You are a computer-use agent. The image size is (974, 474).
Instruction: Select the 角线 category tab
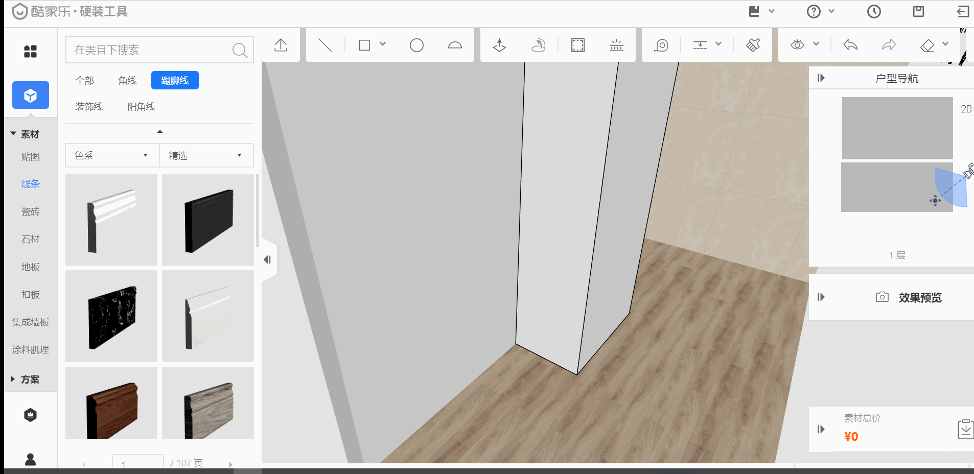pos(127,81)
